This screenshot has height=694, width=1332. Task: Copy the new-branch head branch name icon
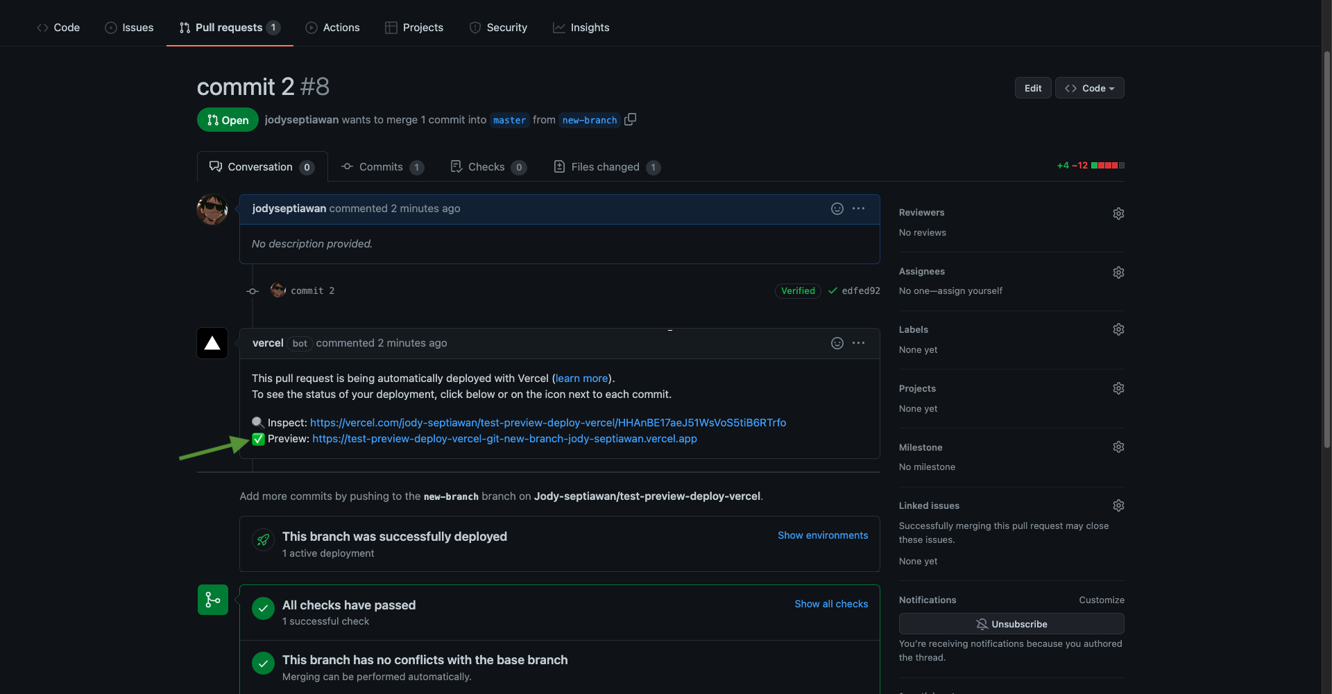630,119
